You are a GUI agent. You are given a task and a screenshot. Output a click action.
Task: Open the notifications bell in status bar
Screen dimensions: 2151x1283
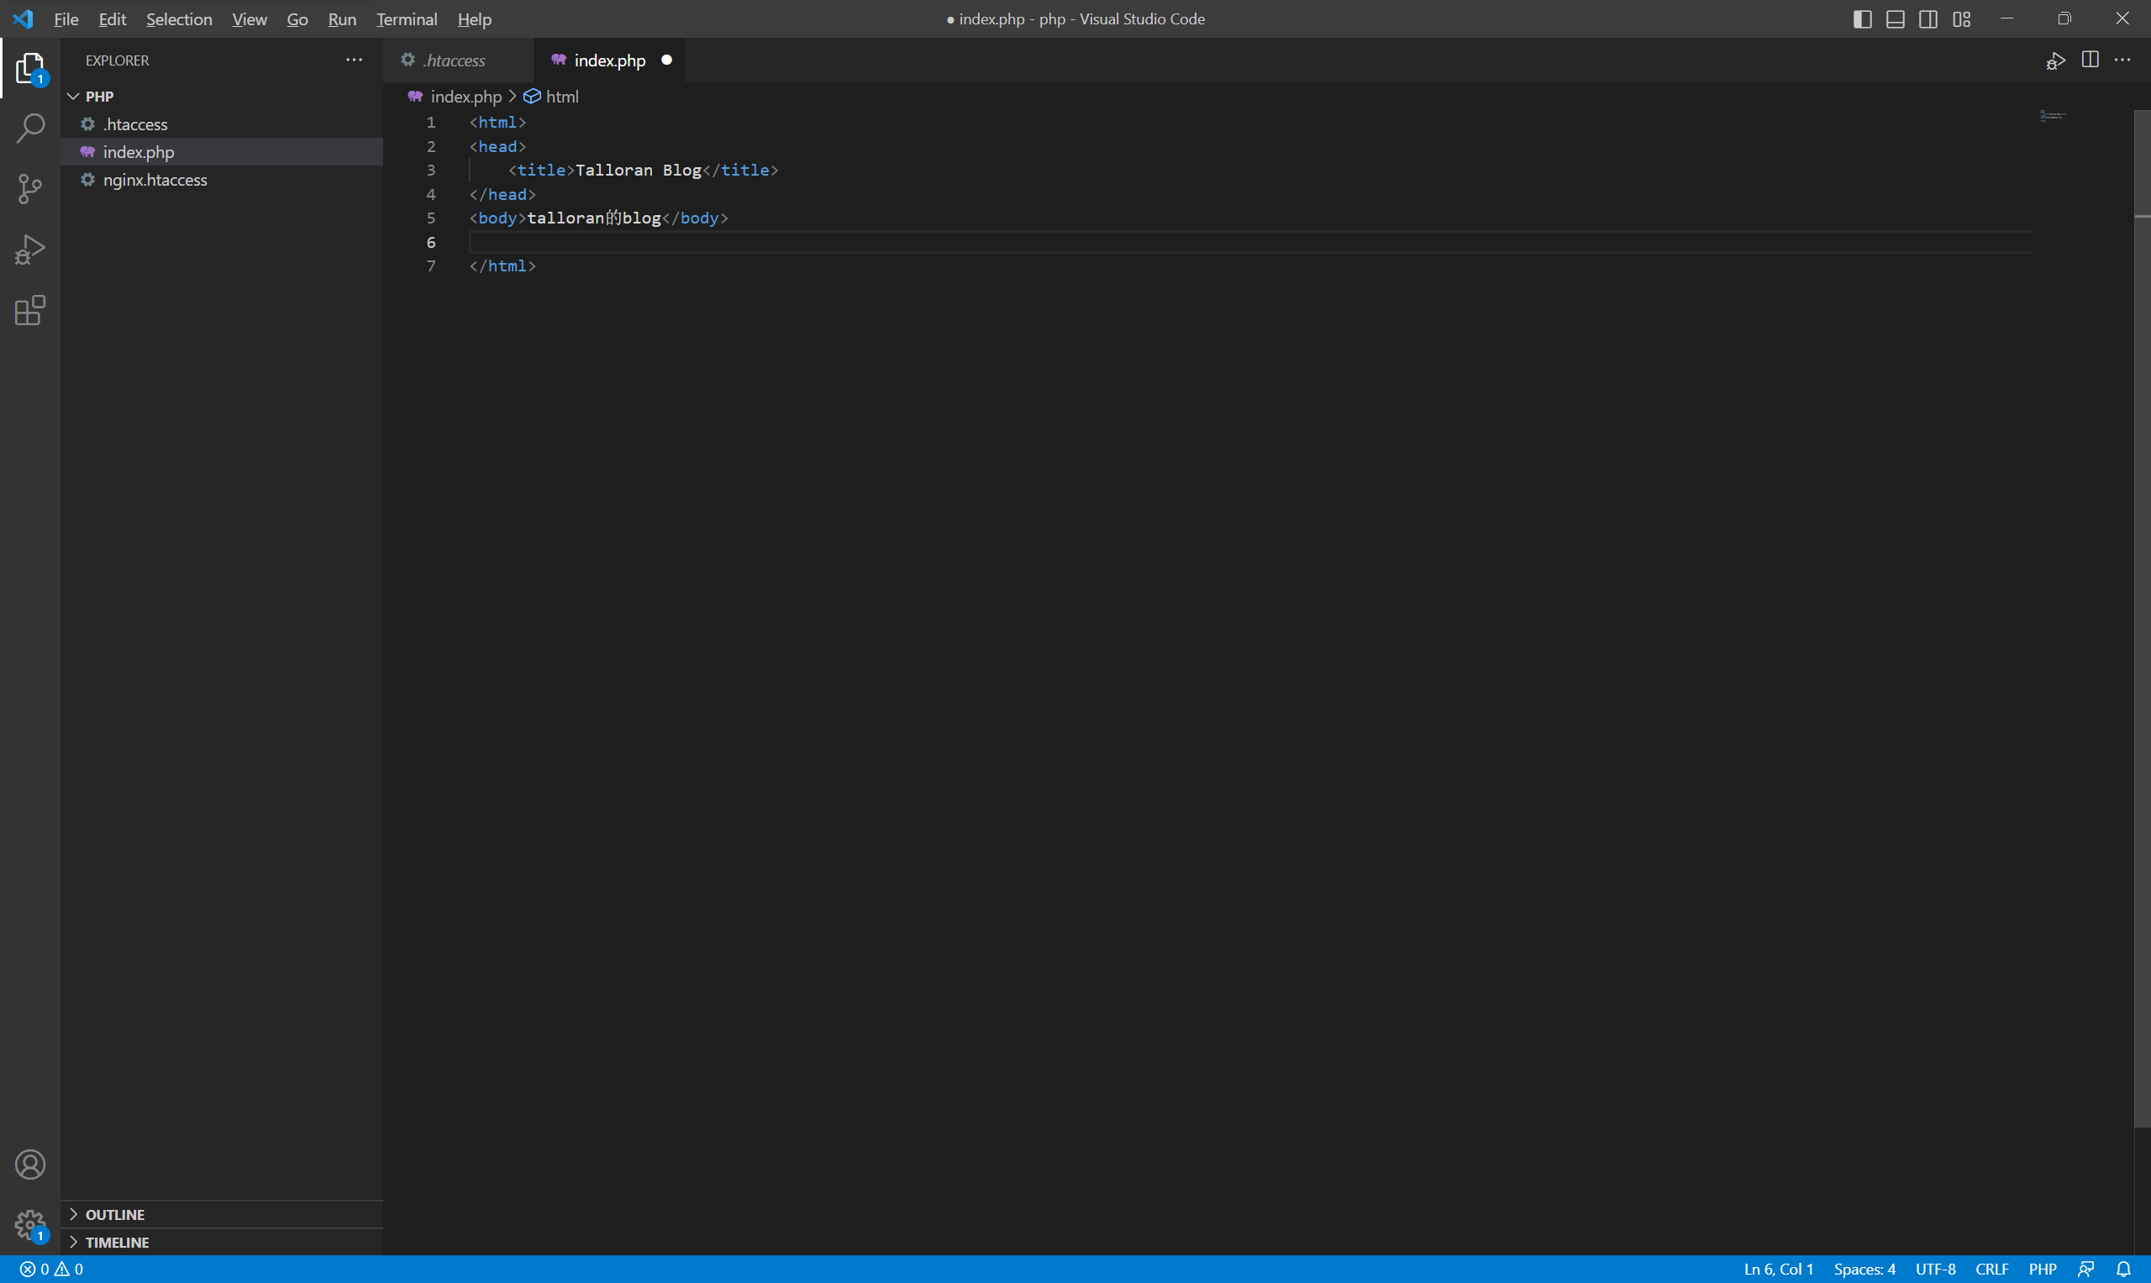[2123, 1270]
